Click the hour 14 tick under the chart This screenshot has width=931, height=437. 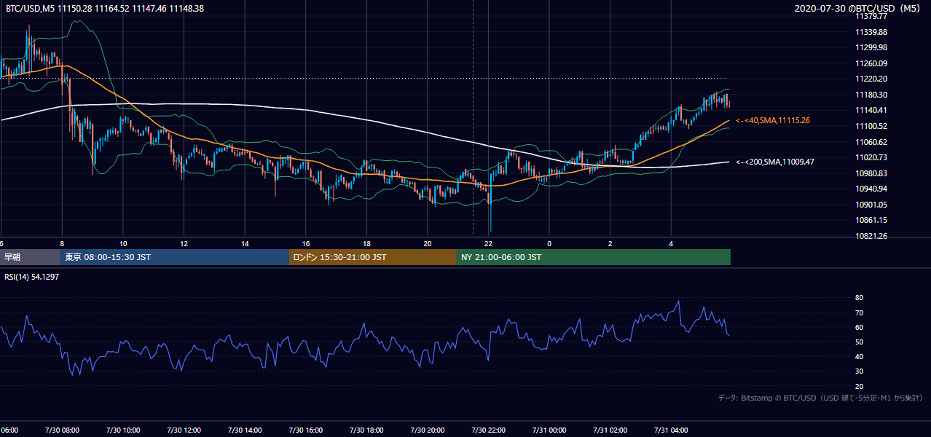(x=245, y=243)
